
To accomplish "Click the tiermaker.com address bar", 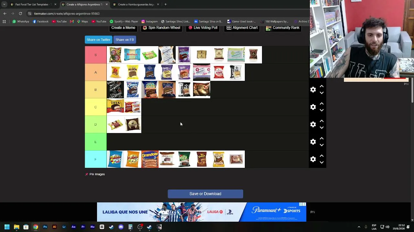I will click(x=168, y=14).
